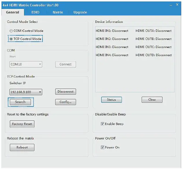Select the HDMI OUTD: Disconnect entry
This screenshot has width=183, height=169.
(x=154, y=55)
